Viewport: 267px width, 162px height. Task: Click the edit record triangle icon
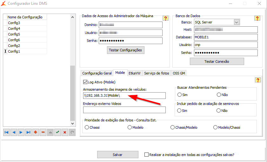(x=50, y=132)
